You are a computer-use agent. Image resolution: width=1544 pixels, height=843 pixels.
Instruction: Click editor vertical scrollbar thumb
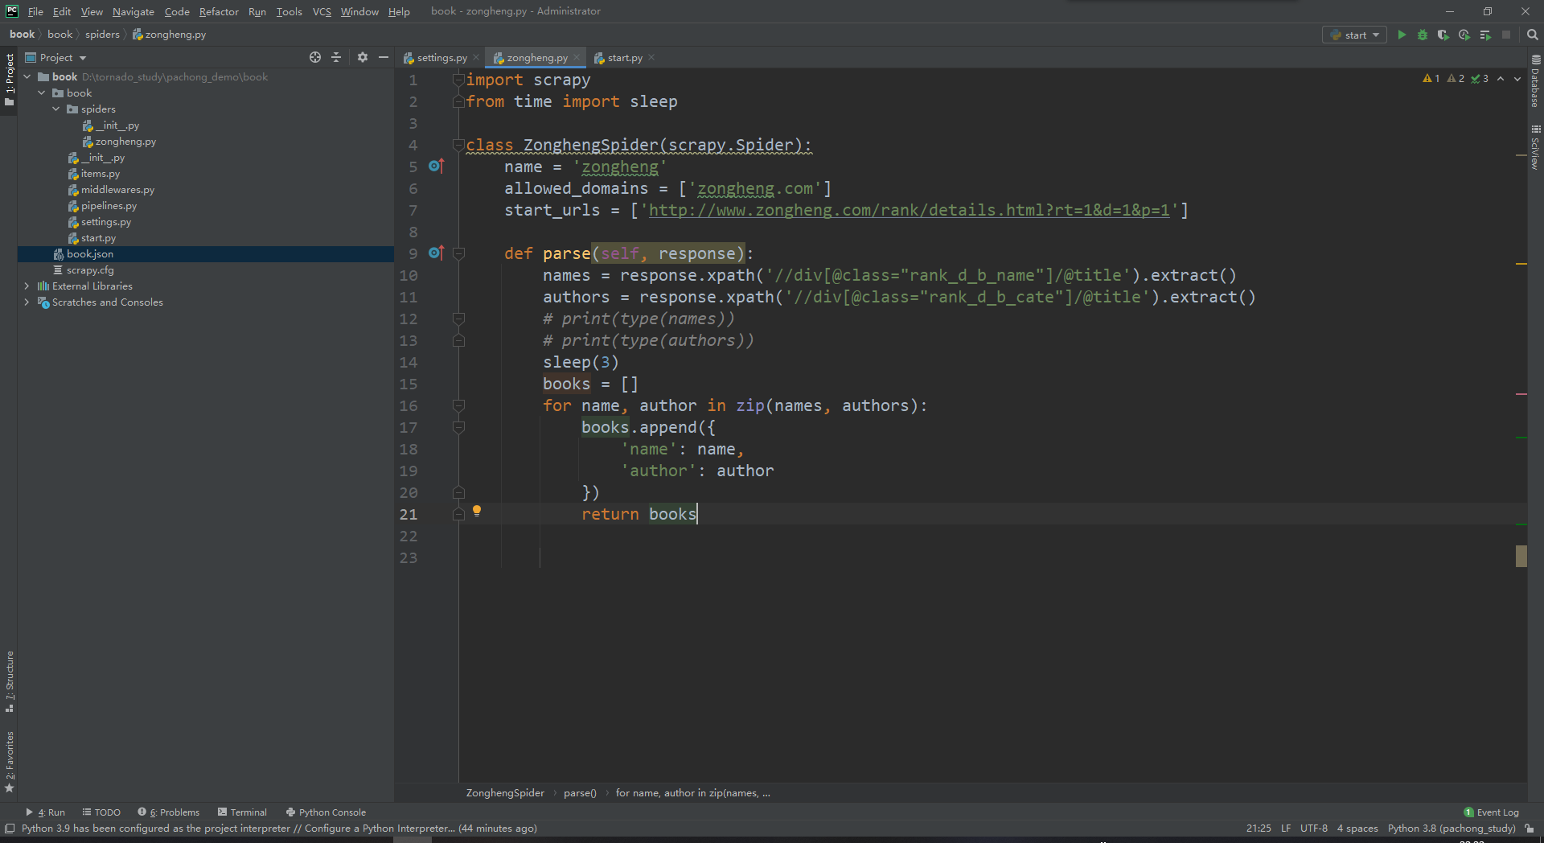click(x=1521, y=556)
